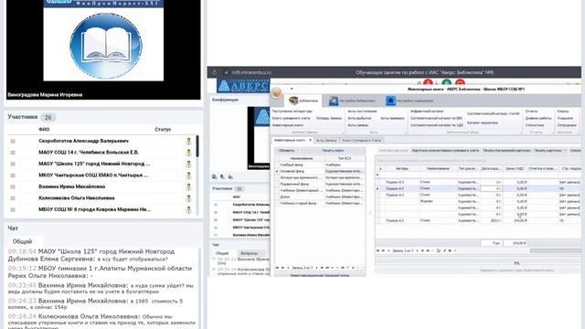Open Акты поступления in the ribbon
585x329 pixels.
pyautogui.click(x=362, y=111)
